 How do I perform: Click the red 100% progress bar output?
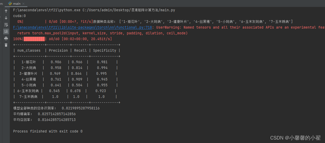click(x=63, y=39)
